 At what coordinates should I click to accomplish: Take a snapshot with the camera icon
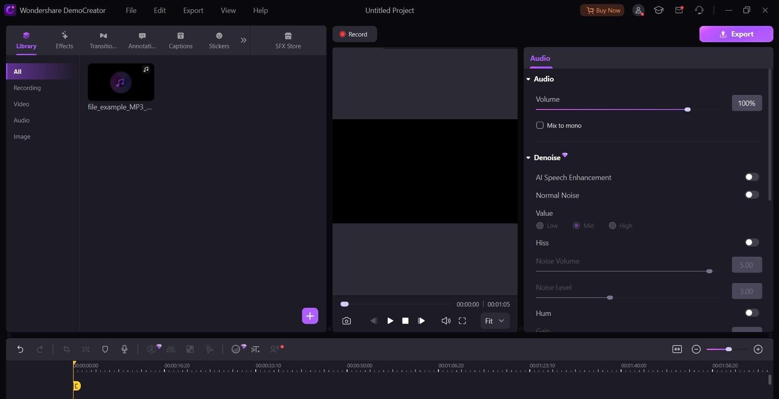346,321
